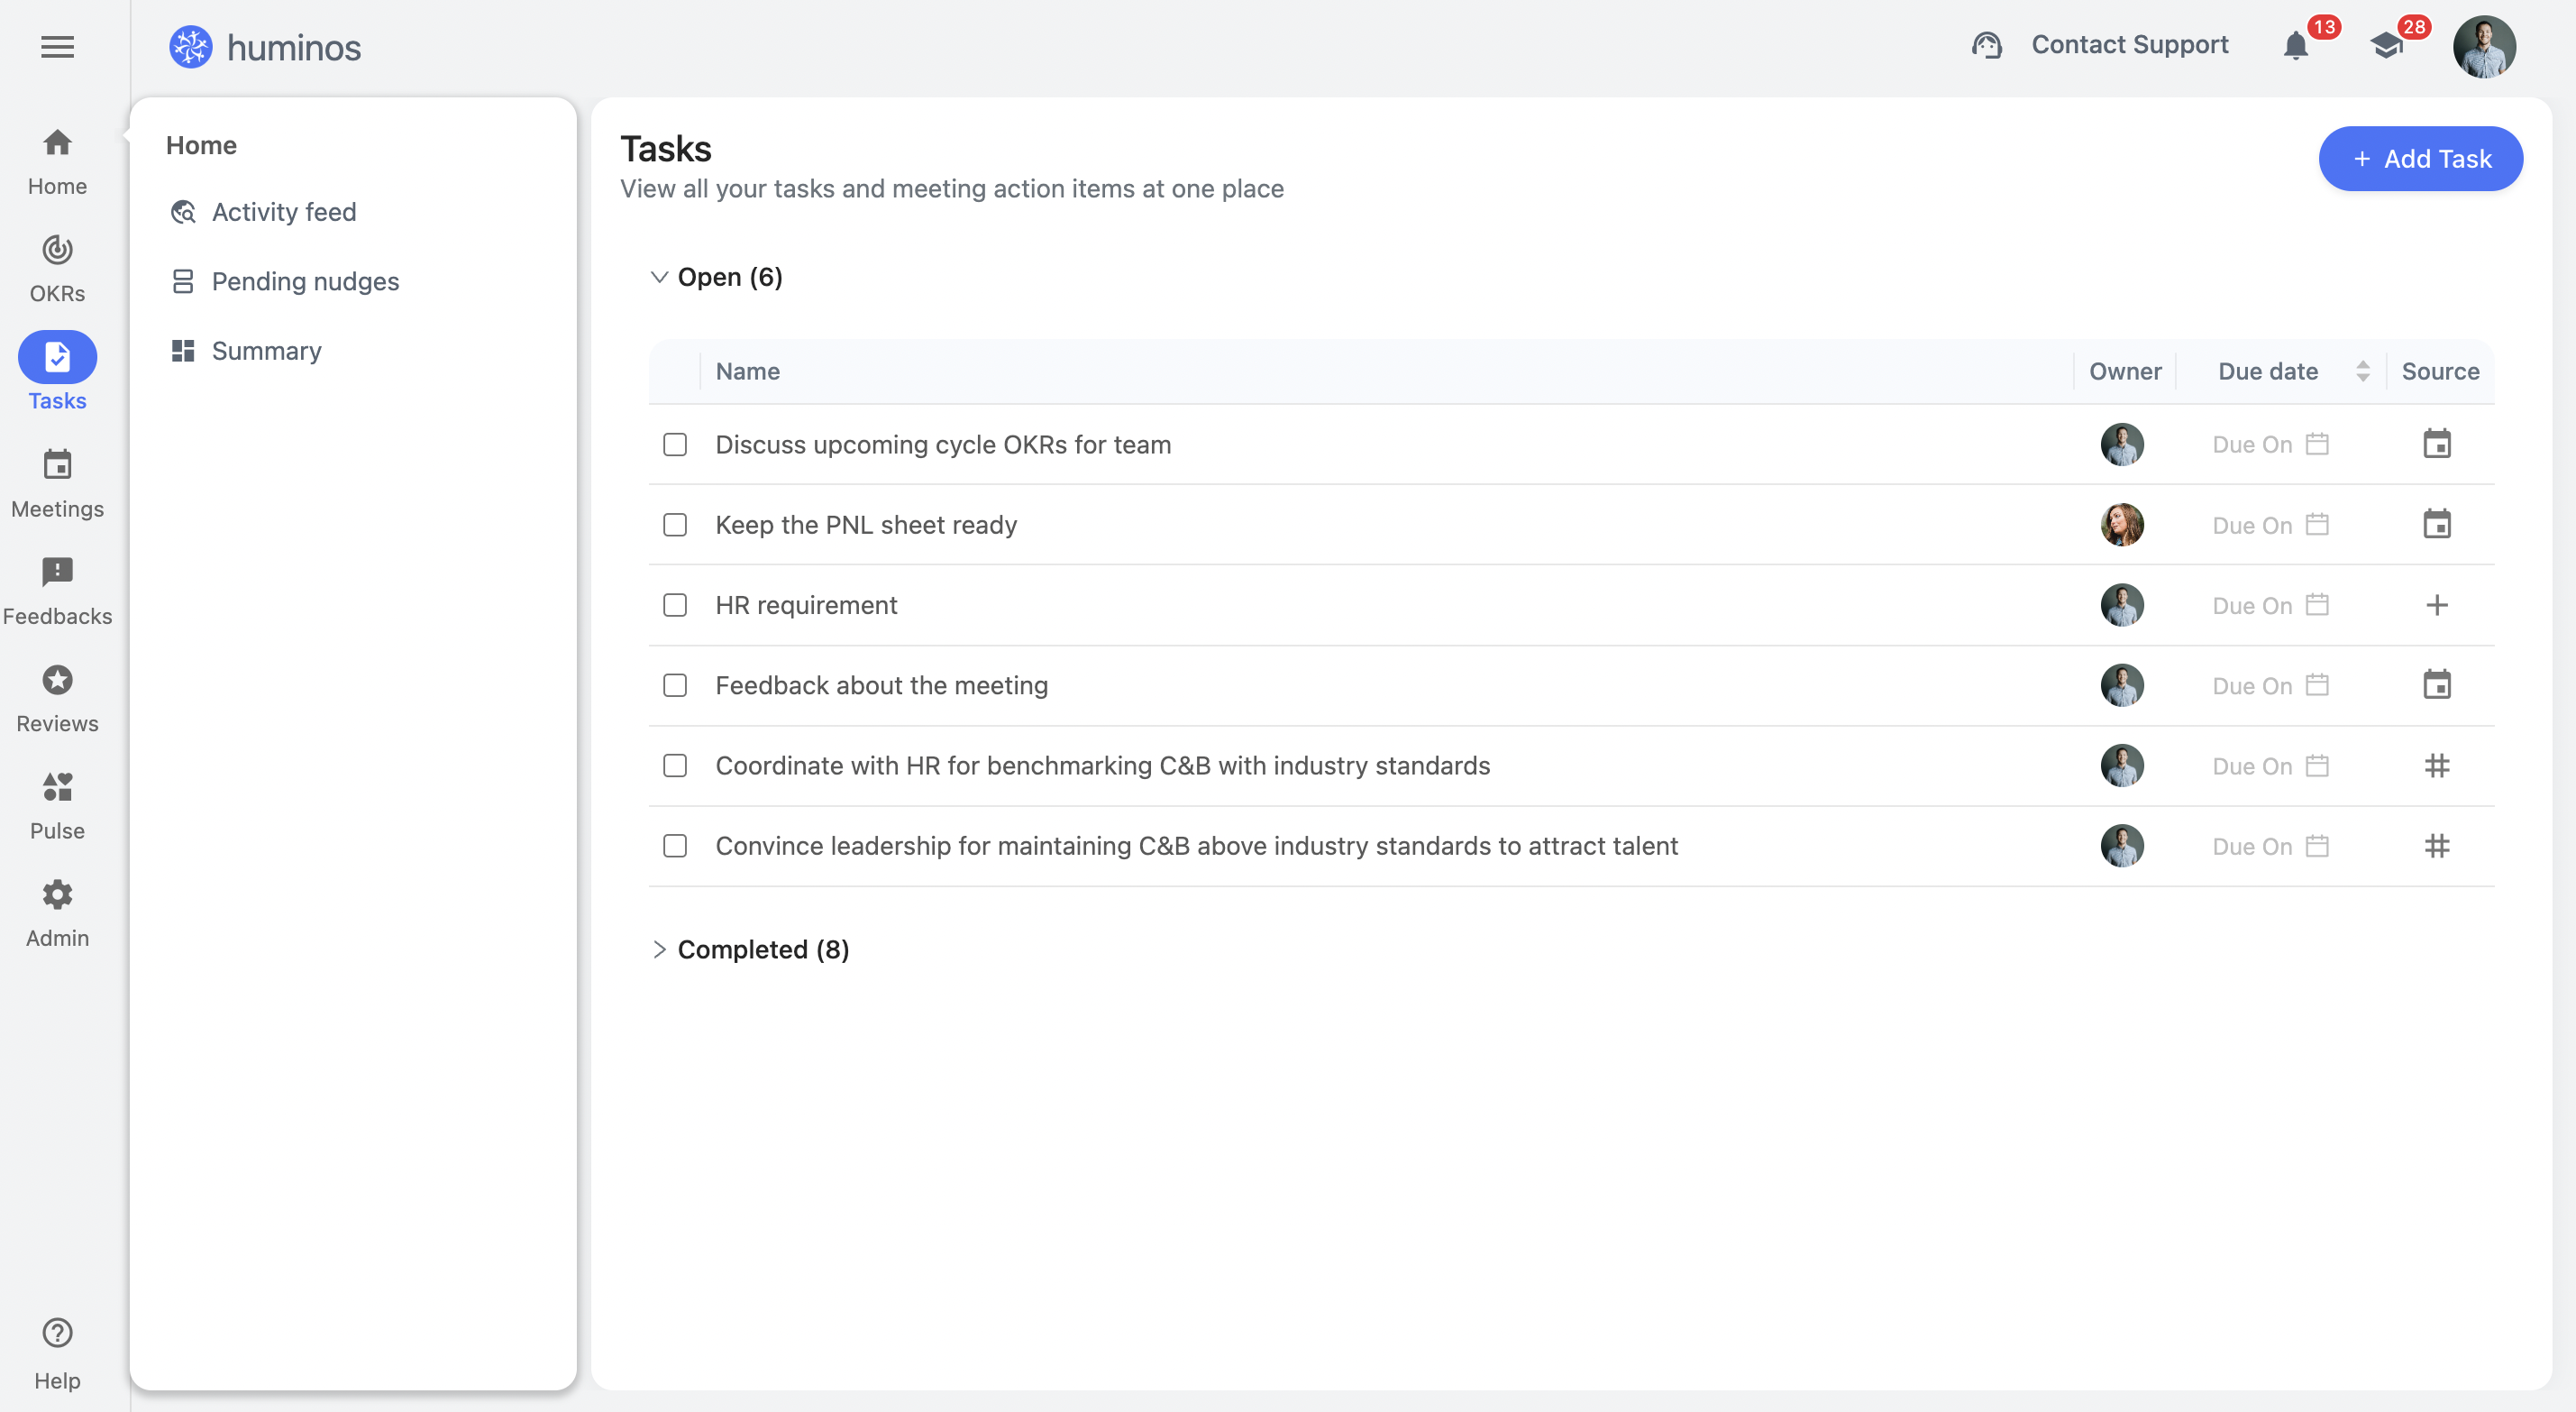Click the Help icon at bottom of sidebar
Image resolution: width=2576 pixels, height=1412 pixels.
pos(58,1332)
